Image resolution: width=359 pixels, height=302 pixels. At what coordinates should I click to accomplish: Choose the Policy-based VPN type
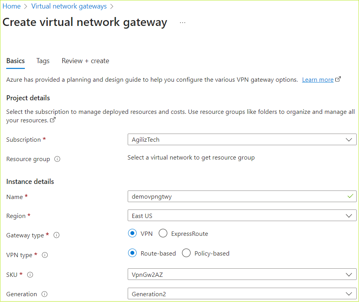186,253
